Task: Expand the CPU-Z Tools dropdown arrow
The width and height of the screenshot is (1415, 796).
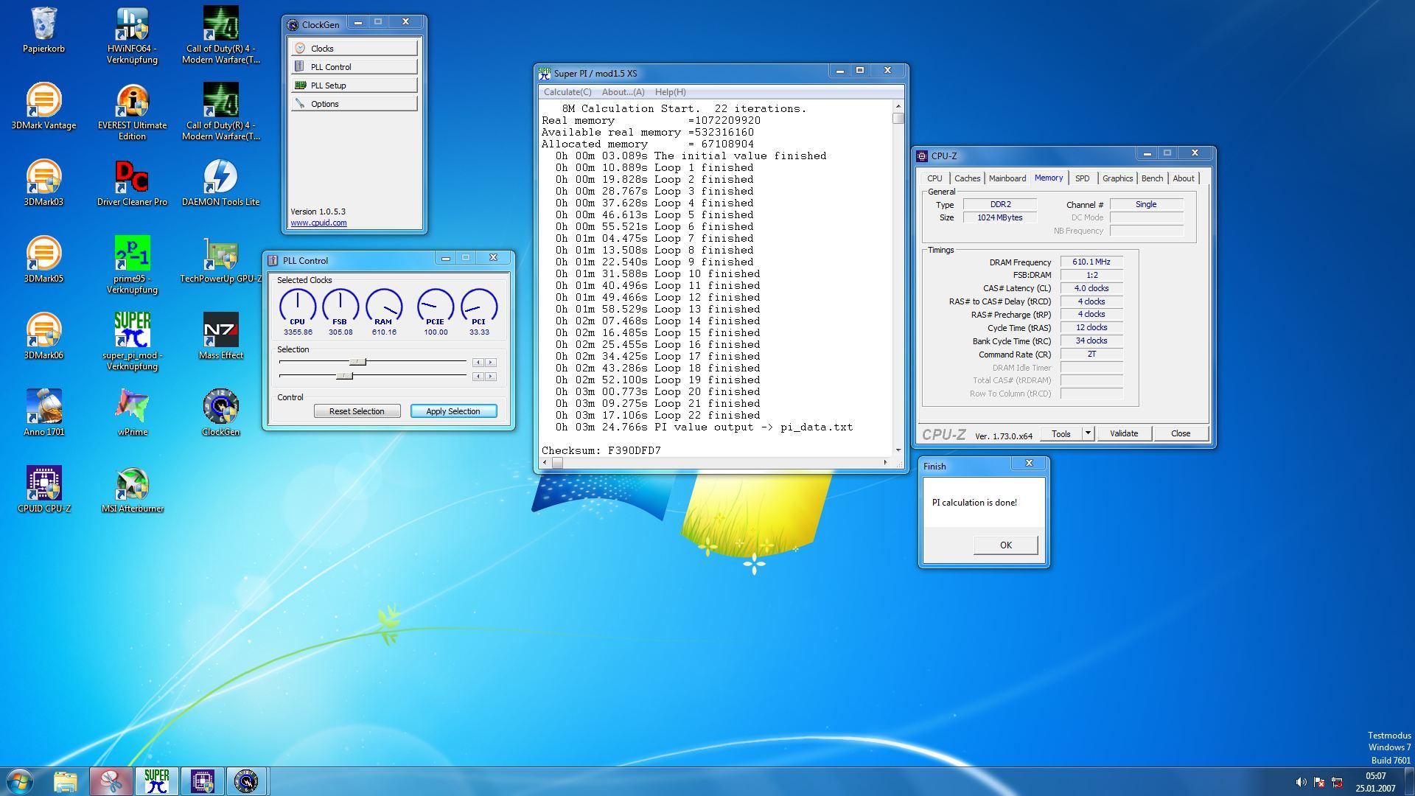Action: point(1088,433)
